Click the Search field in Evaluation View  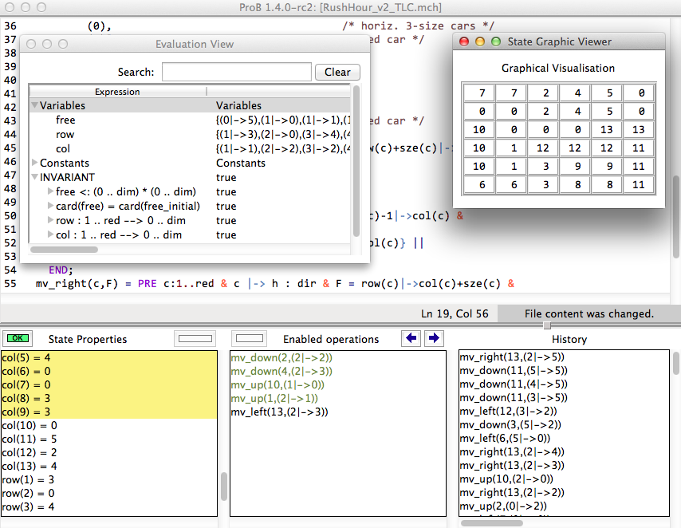point(236,73)
